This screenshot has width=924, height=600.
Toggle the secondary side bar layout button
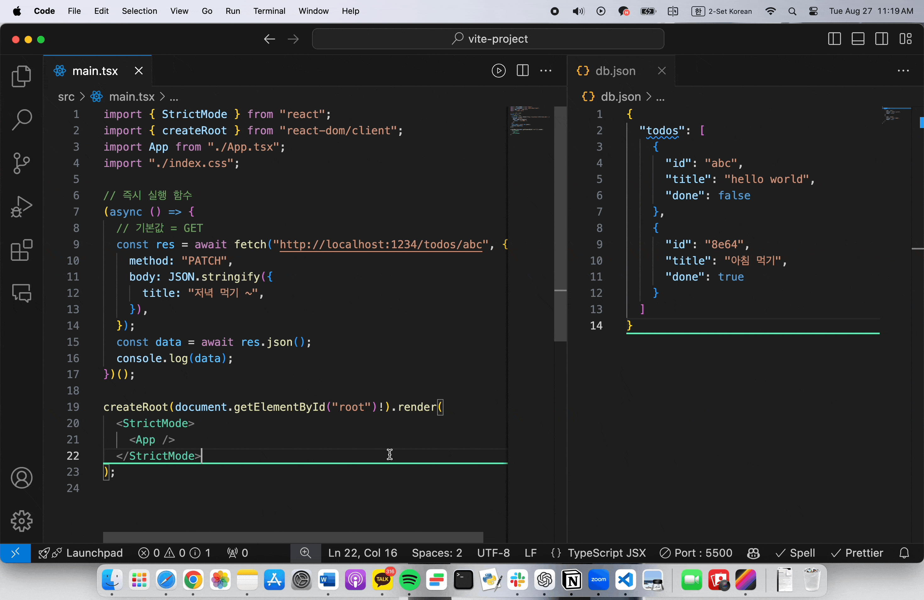tap(882, 39)
